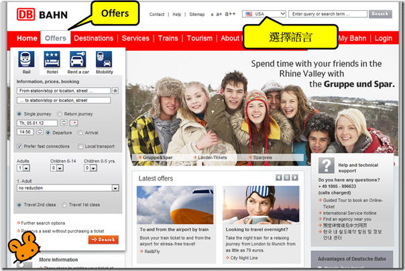
Task: Open the City Night Line link
Action: pos(244,258)
